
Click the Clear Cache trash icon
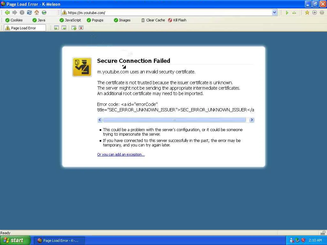pos(143,20)
